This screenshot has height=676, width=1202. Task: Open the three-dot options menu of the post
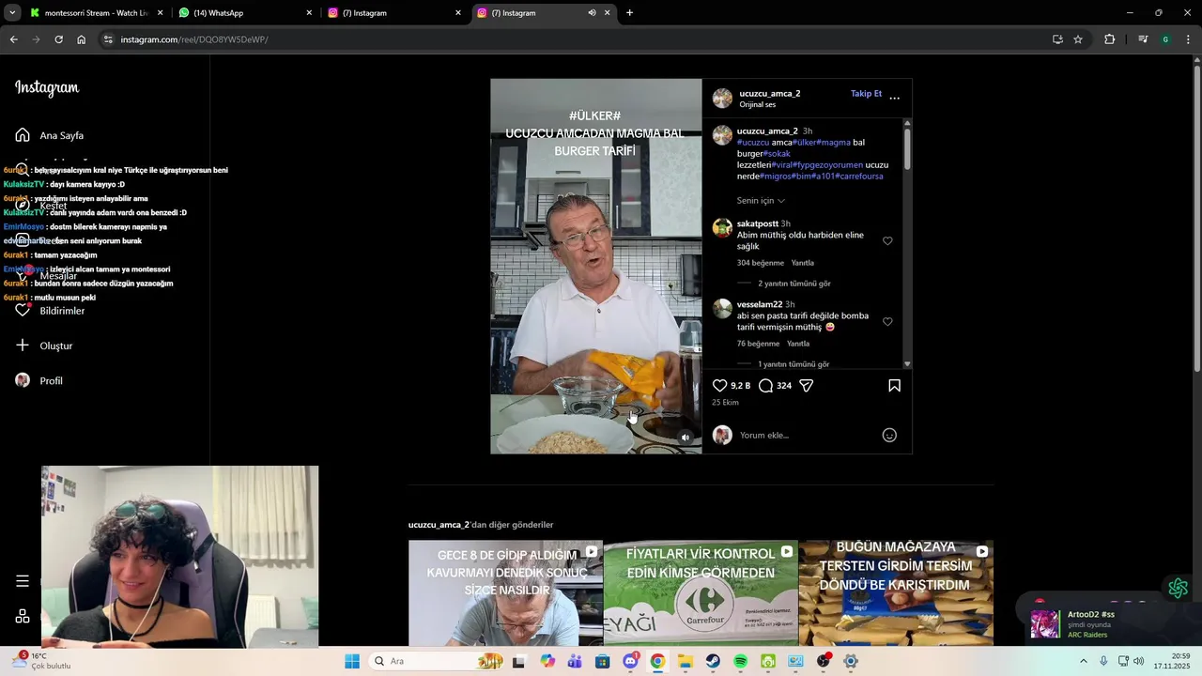click(894, 98)
